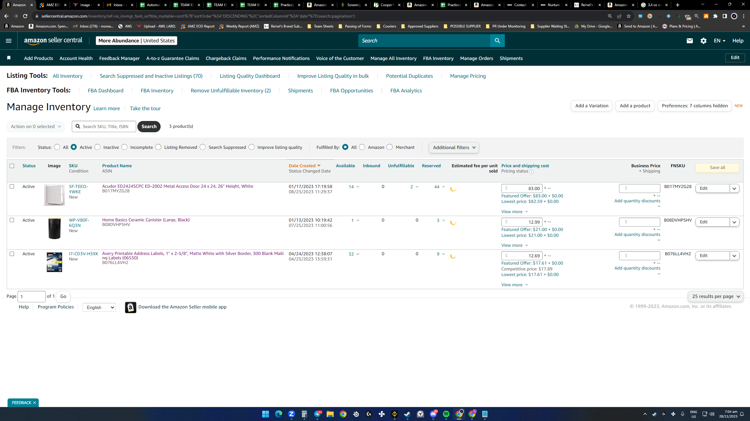750x421 pixels.
Task: Select the Search Suppressed status filter
Action: (x=203, y=147)
